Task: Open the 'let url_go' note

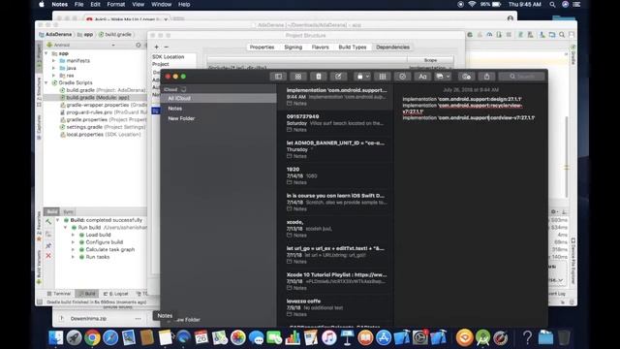Action: click(x=335, y=255)
